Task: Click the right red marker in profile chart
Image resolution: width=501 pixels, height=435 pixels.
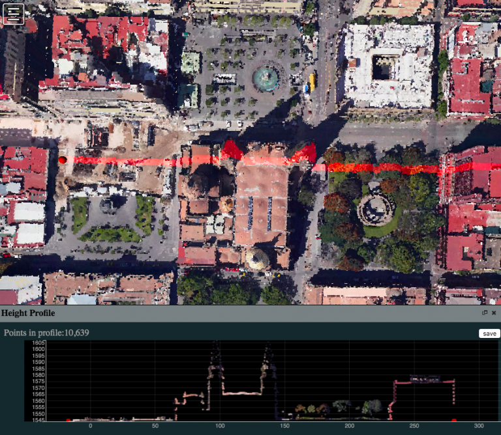Action: [x=454, y=420]
